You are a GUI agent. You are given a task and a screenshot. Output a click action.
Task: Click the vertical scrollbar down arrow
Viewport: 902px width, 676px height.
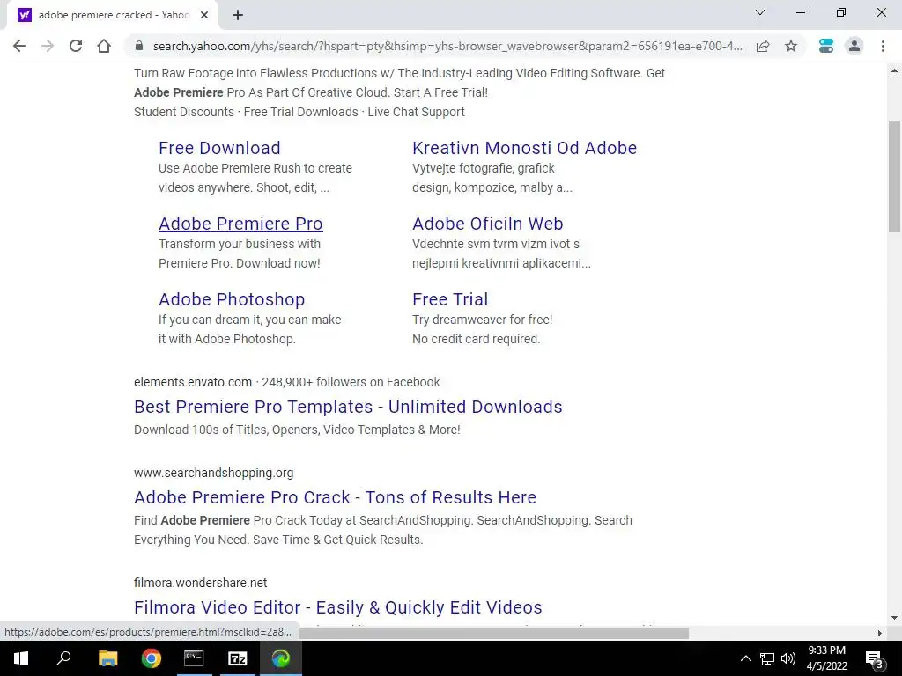(x=894, y=619)
